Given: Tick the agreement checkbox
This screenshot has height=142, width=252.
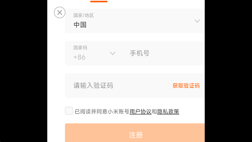Looking at the screenshot, I should click(x=69, y=111).
